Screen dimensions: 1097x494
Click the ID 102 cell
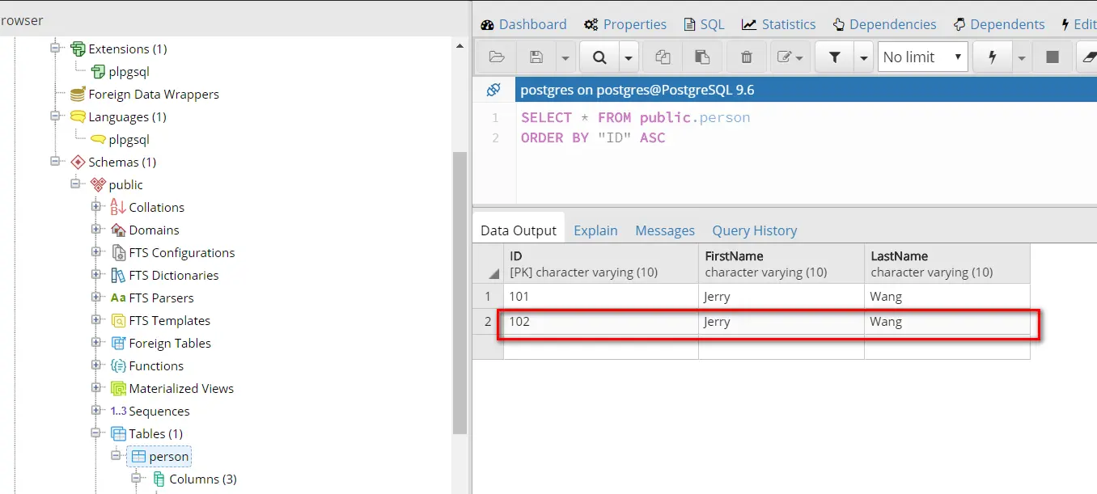click(x=600, y=322)
